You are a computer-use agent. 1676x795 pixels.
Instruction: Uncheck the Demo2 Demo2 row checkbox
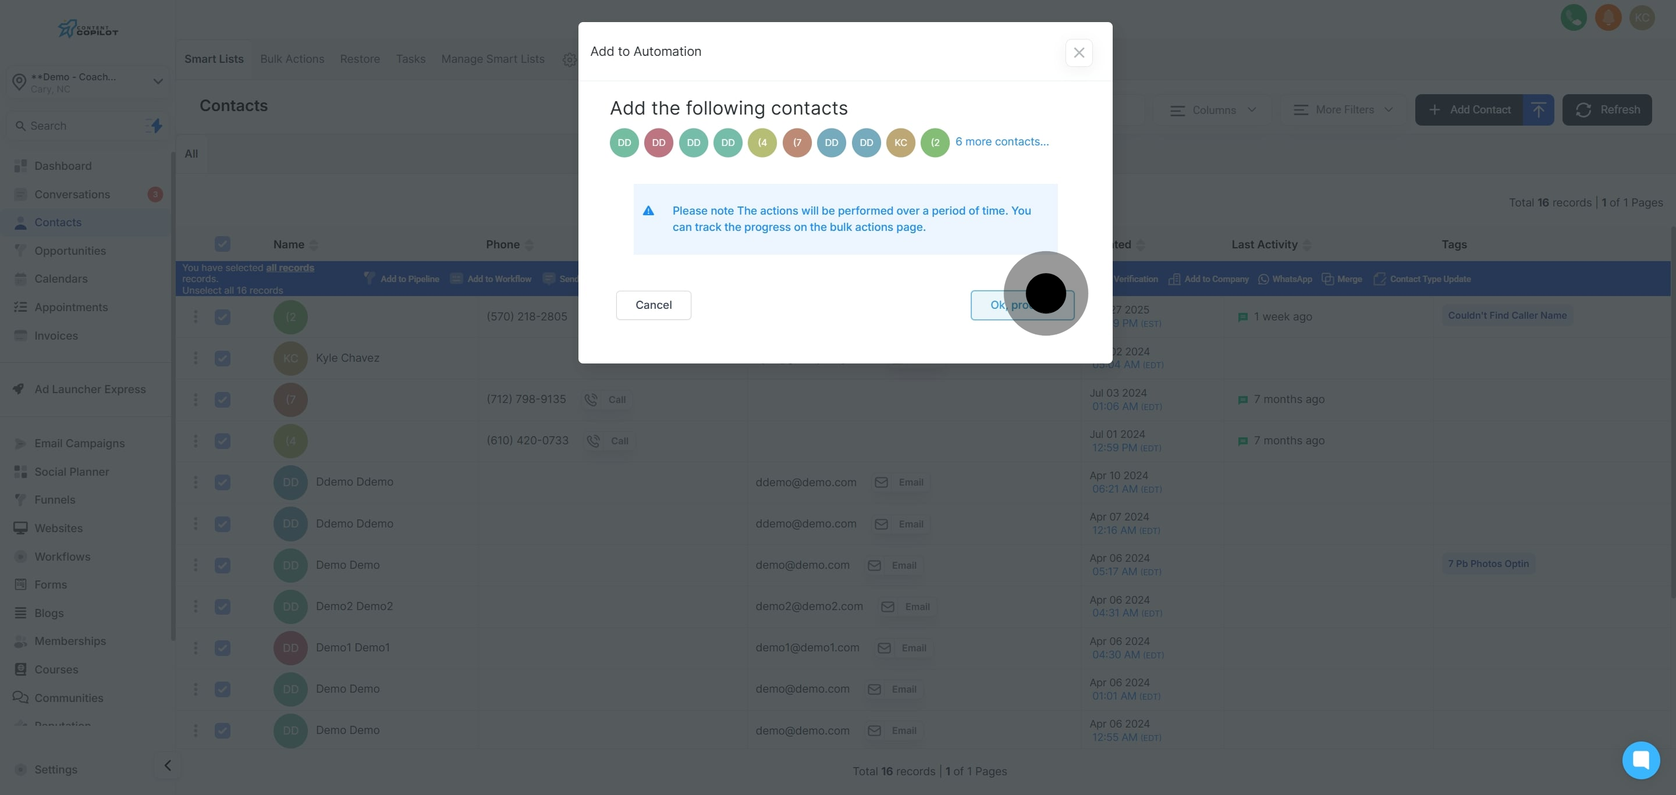pos(222,607)
